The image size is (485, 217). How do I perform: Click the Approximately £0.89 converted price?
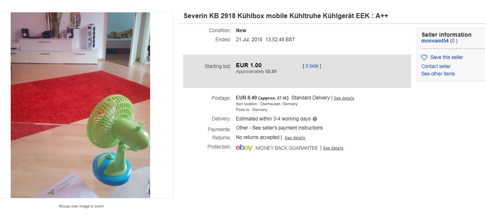tap(256, 71)
